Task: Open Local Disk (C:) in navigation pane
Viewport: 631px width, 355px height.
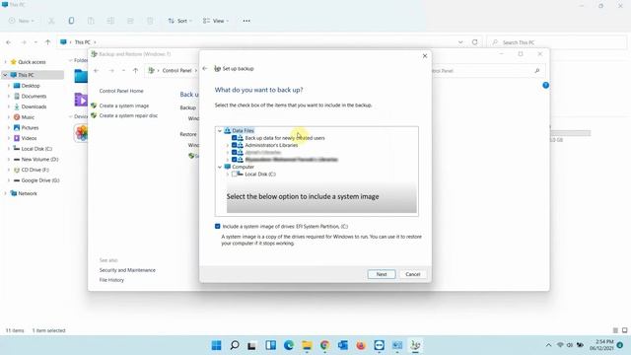Action: click(x=36, y=149)
